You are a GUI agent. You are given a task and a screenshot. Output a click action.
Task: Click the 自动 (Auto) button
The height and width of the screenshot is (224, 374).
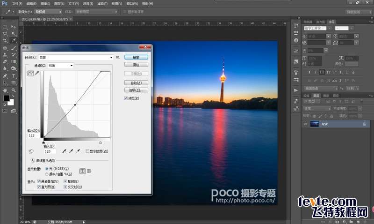136,83
